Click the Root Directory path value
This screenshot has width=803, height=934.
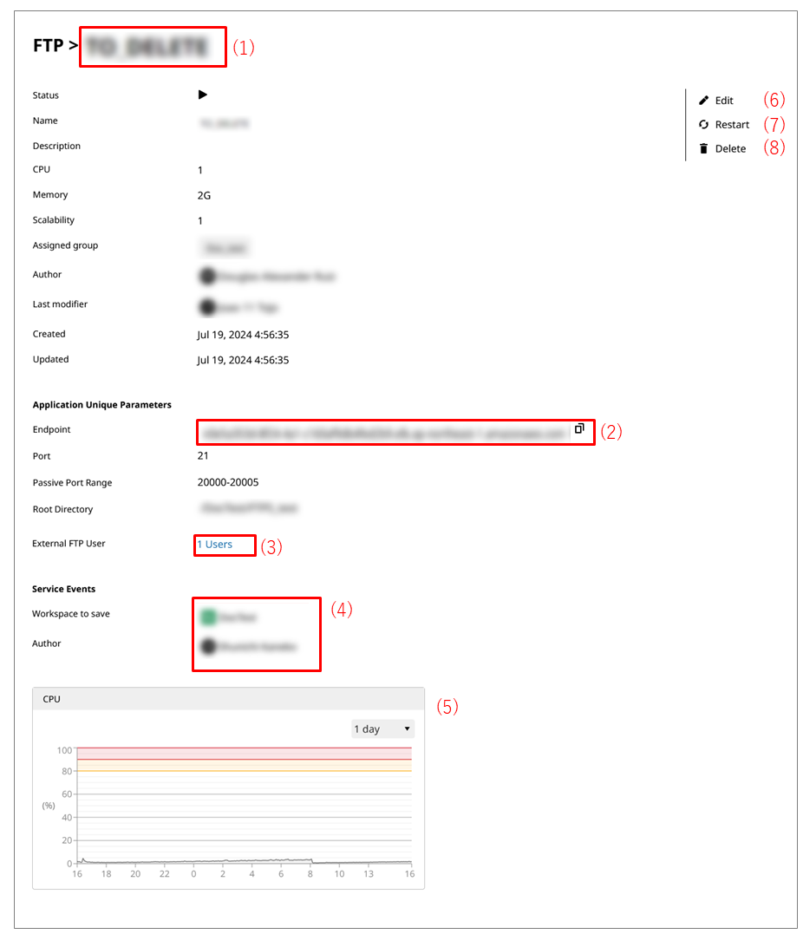click(x=247, y=509)
